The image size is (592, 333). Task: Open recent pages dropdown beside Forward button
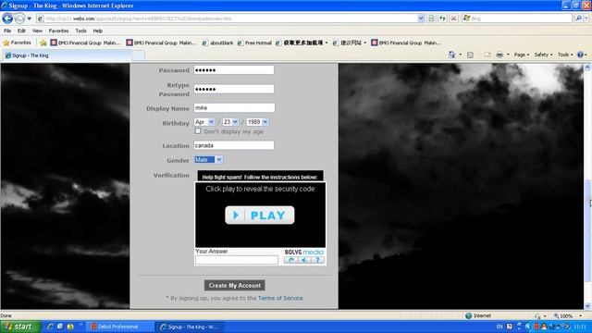29,18
